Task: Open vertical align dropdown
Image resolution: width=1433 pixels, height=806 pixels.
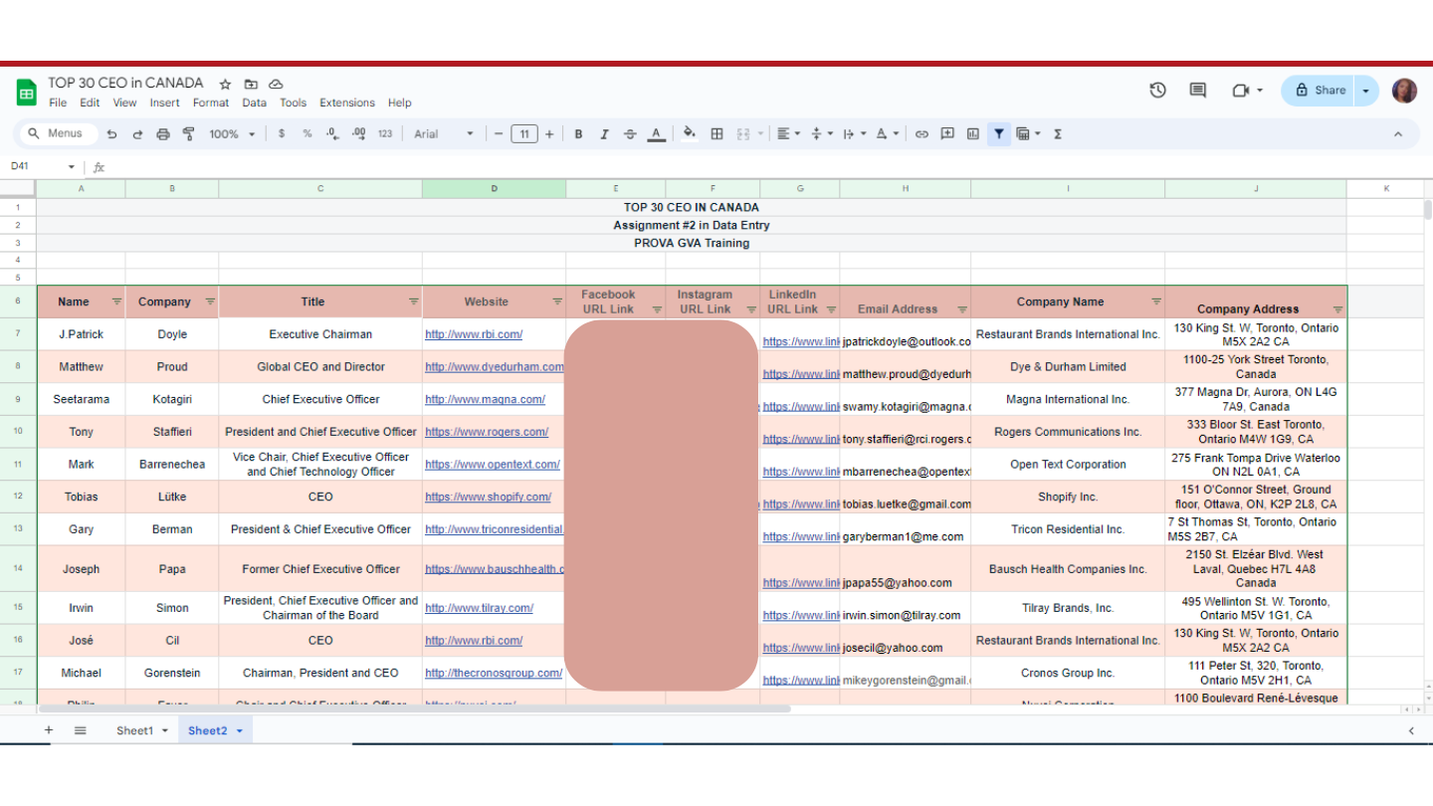Action: [821, 134]
